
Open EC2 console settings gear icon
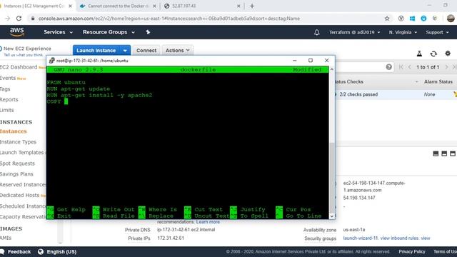[448, 54]
